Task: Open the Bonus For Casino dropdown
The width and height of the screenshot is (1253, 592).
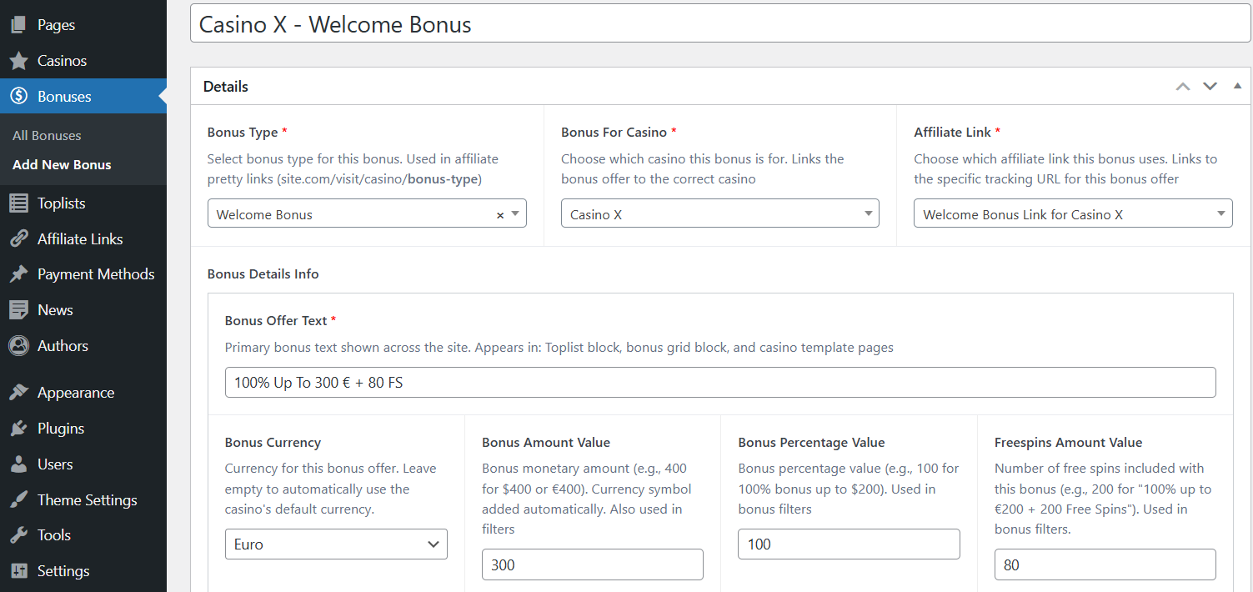Action: coord(719,214)
